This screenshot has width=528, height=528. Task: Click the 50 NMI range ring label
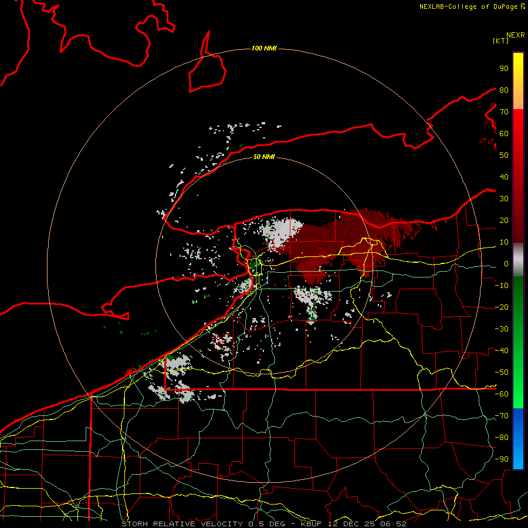point(264,157)
